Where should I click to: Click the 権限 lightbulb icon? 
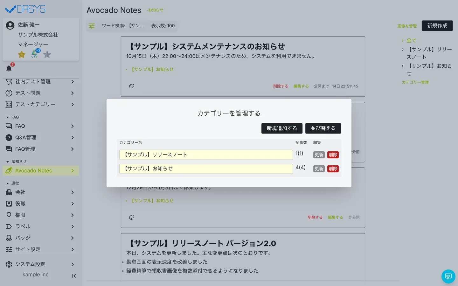coord(9,215)
